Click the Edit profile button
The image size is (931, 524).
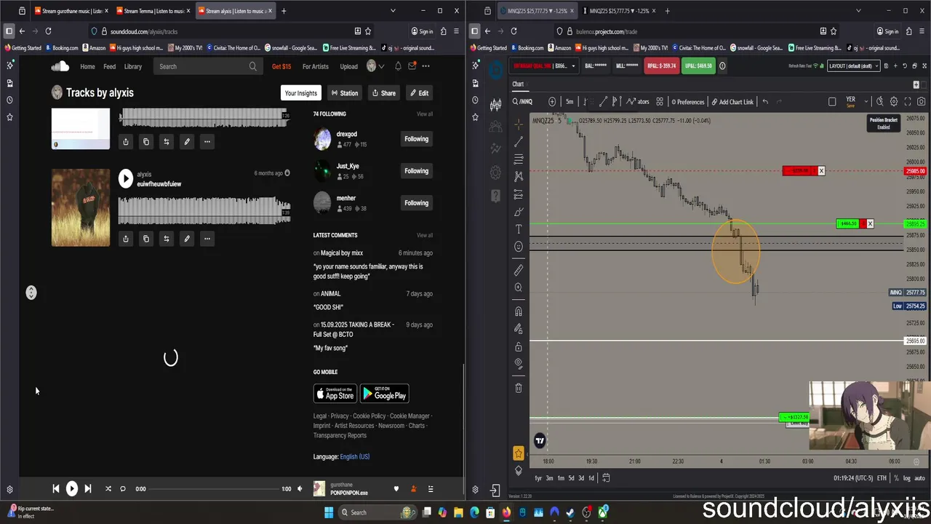pyautogui.click(x=418, y=93)
